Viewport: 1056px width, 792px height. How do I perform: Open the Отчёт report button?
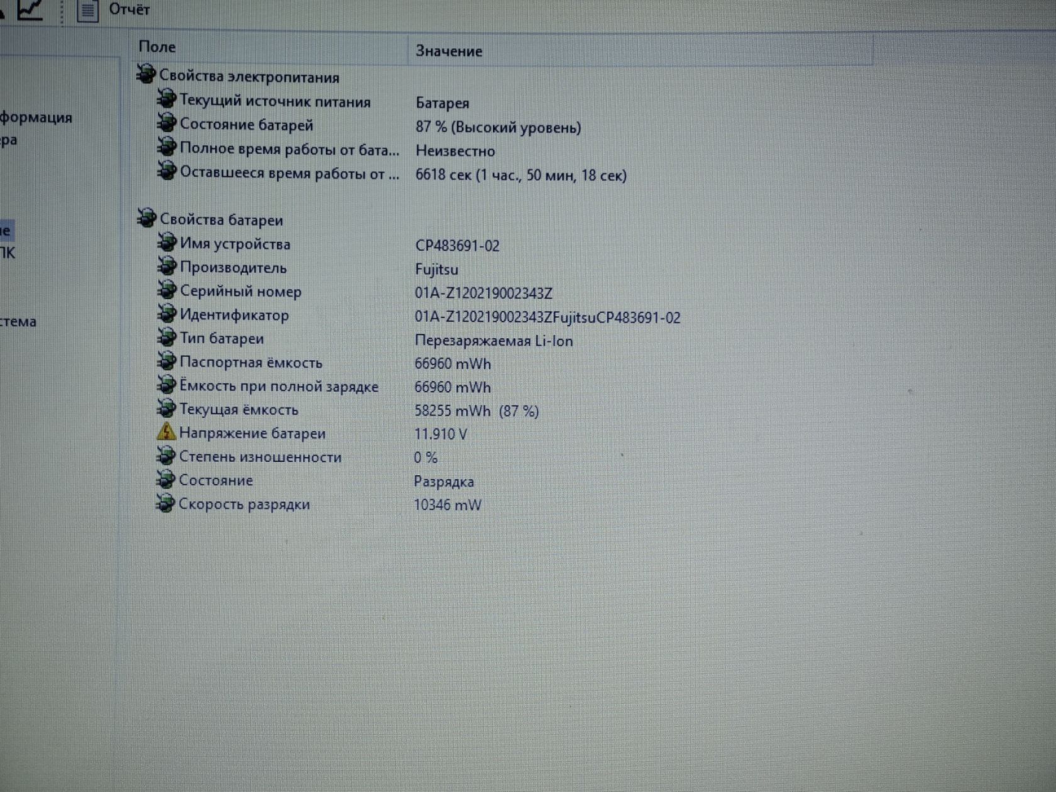point(114,9)
